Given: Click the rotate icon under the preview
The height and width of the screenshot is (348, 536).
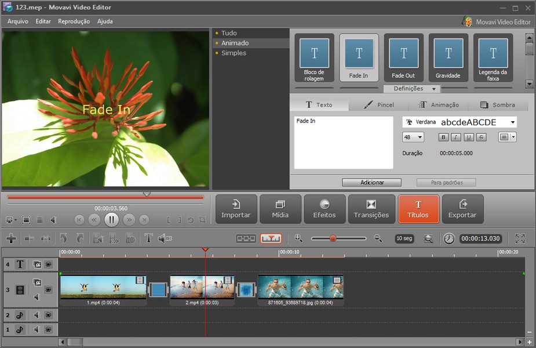Looking at the screenshot, I should coord(191,220).
